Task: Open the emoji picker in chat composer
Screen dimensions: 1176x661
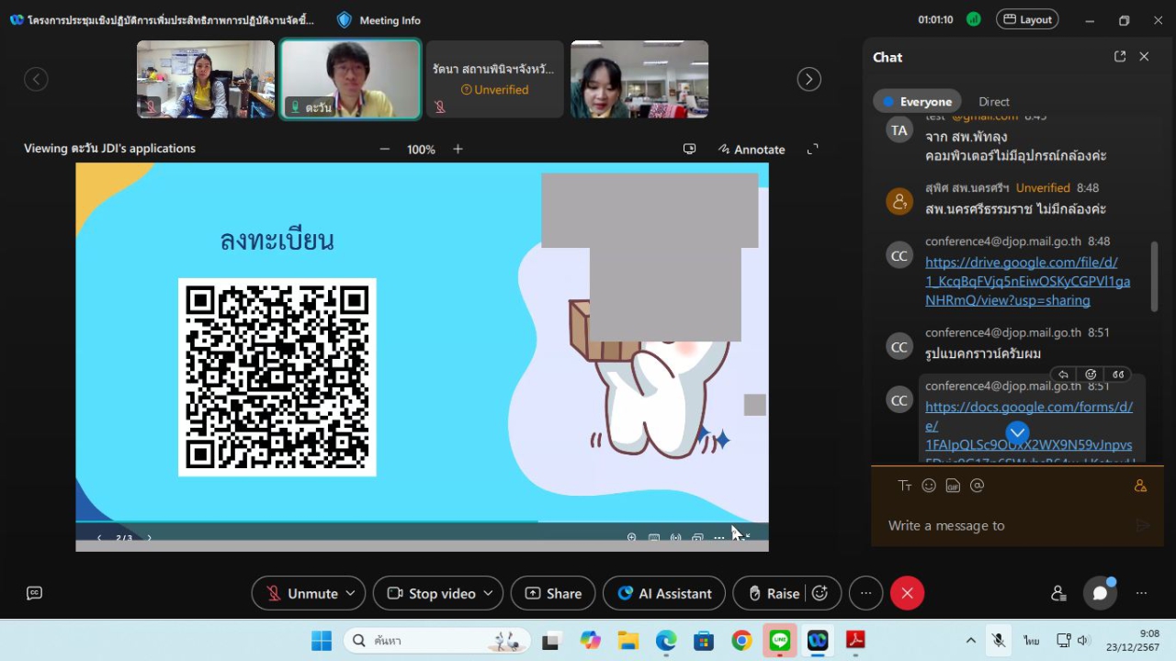Action: click(929, 486)
